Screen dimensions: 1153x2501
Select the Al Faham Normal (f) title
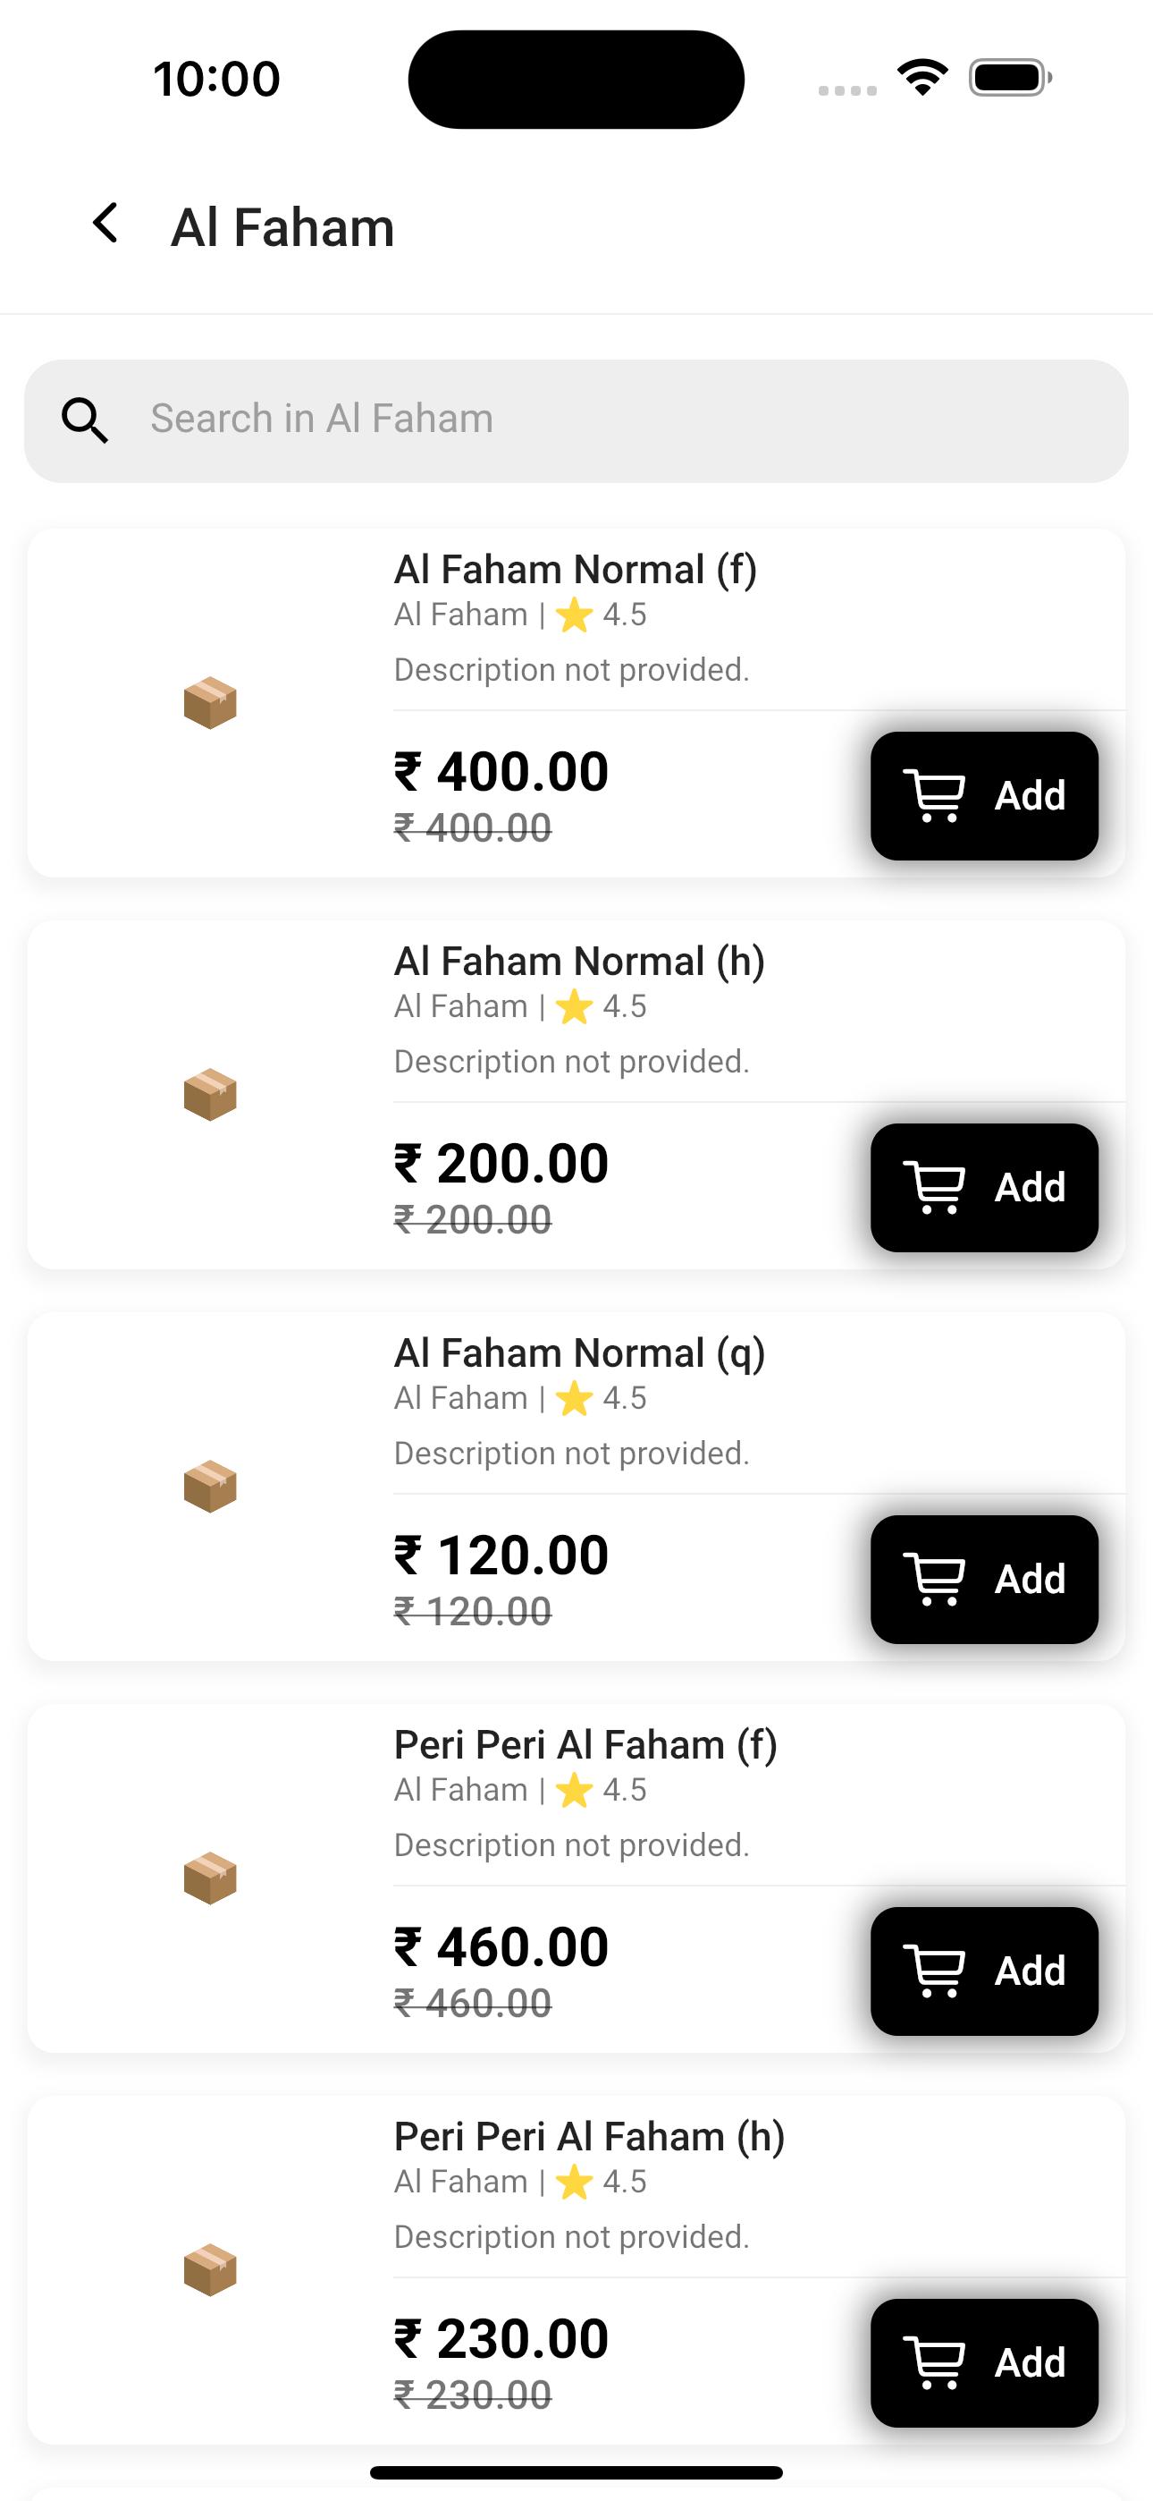[x=576, y=570]
